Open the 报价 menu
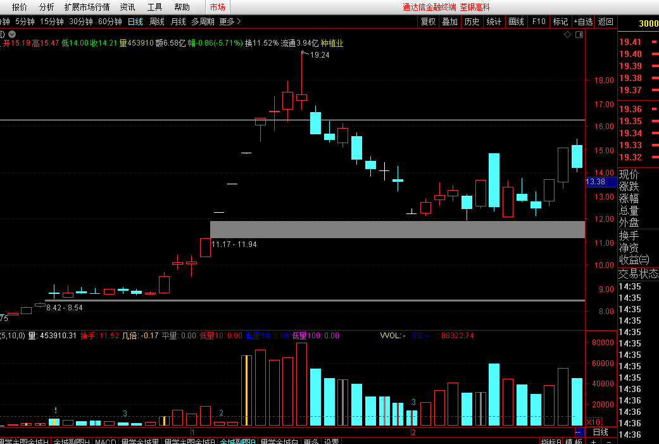This screenshot has height=444, width=659. point(20,7)
